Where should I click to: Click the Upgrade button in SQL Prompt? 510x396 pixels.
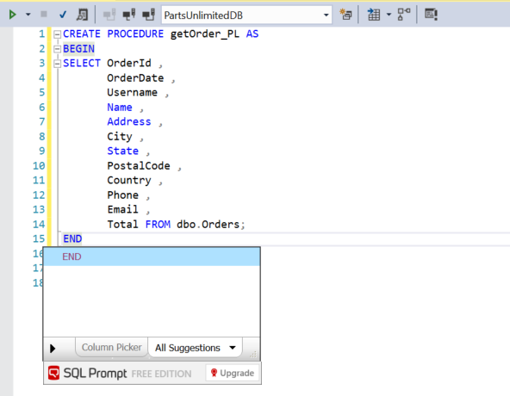click(x=233, y=373)
